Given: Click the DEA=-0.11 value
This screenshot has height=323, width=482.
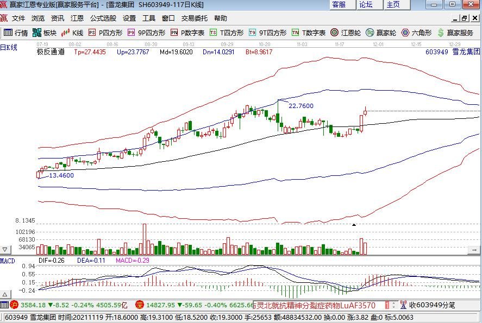Looking at the screenshot, I should click(x=91, y=261).
